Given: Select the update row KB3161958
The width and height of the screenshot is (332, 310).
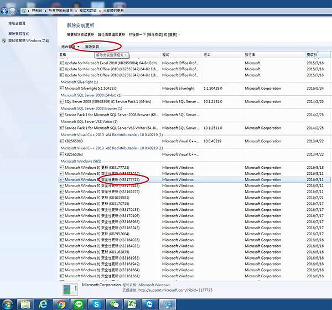Looking at the screenshot, I should [x=194, y=258].
